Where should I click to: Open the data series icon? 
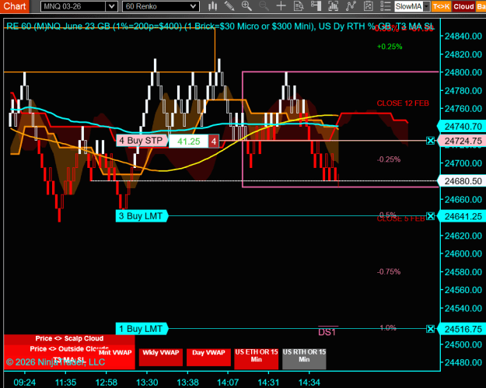(333, 6)
